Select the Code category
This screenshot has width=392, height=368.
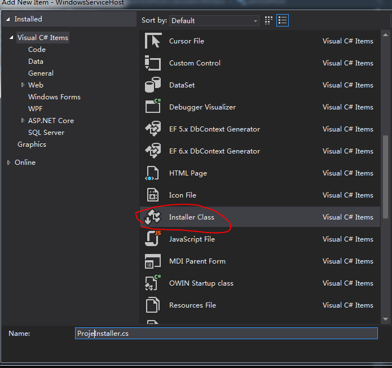click(x=37, y=50)
